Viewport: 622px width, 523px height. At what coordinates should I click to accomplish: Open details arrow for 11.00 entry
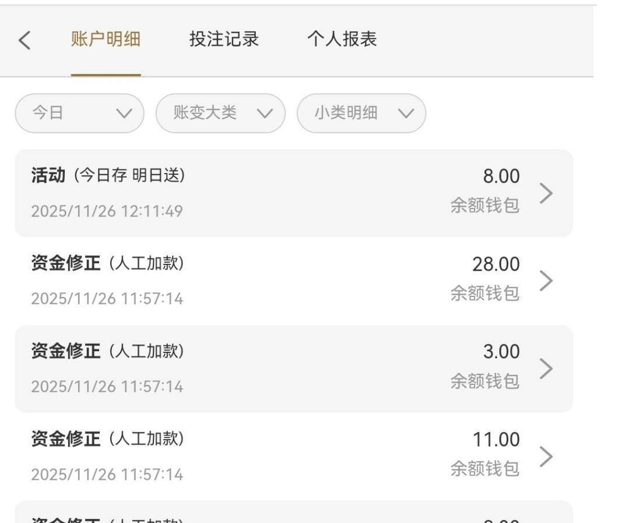(x=546, y=456)
